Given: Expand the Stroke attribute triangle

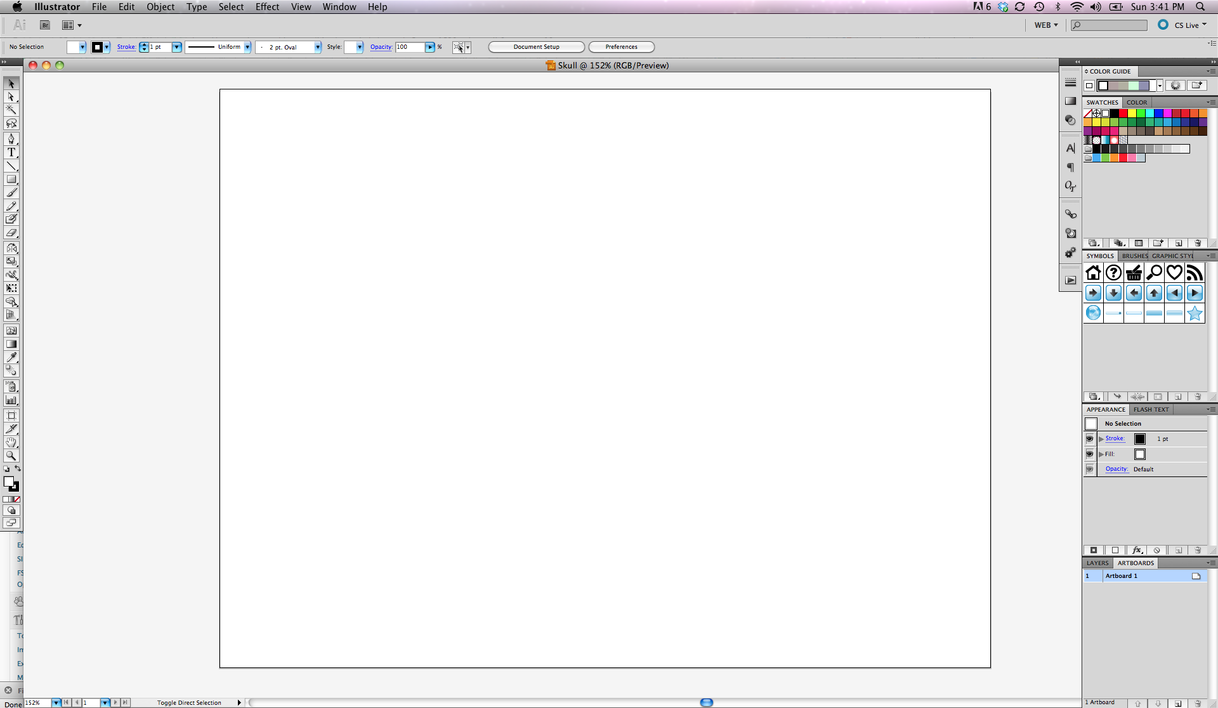Looking at the screenshot, I should coord(1101,439).
